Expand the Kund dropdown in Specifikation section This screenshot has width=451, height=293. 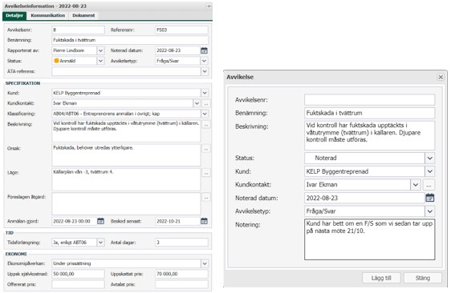point(205,93)
